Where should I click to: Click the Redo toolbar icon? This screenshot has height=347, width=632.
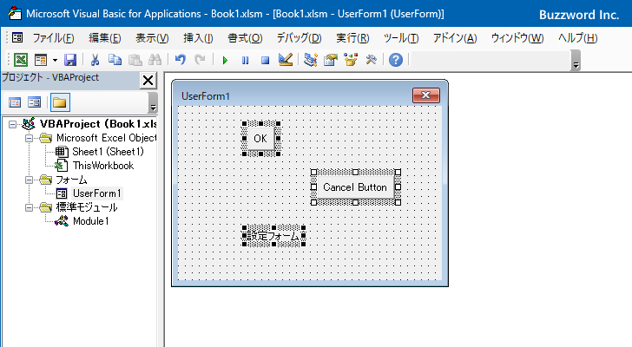[200, 60]
